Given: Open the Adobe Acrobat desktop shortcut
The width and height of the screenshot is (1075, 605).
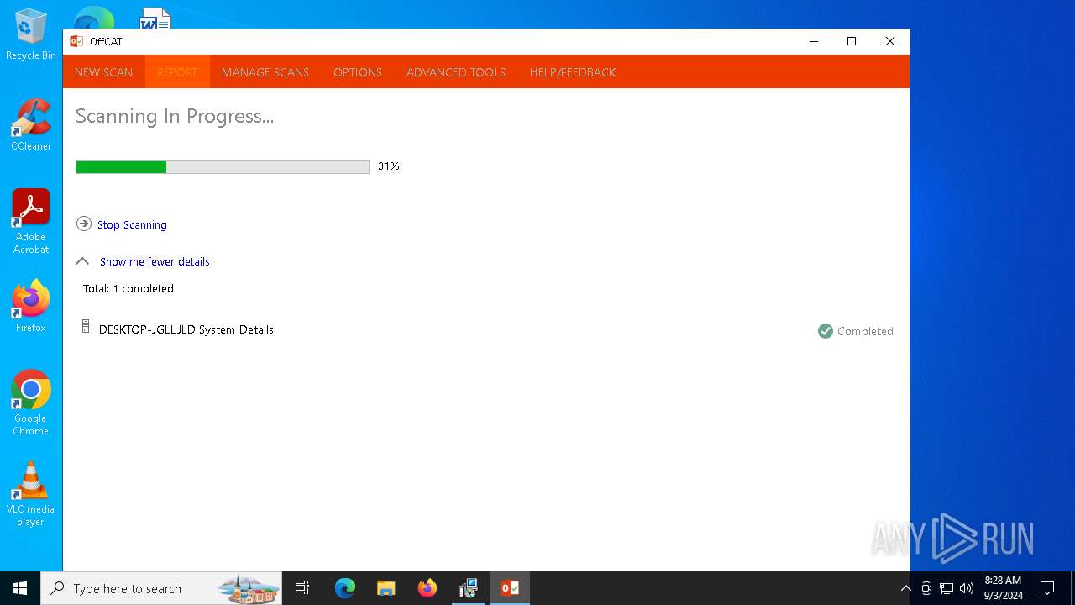Looking at the screenshot, I should 31,222.
